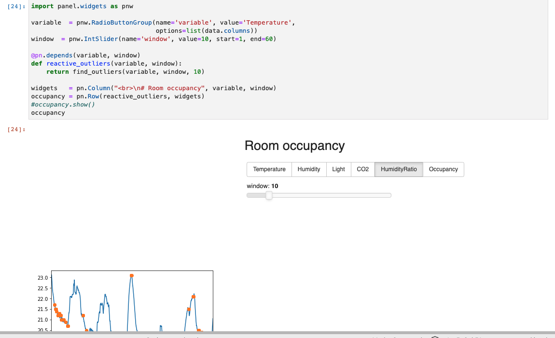Screen dimensions: 555x338
Task: Select the Humidity variable option
Action: pos(309,169)
